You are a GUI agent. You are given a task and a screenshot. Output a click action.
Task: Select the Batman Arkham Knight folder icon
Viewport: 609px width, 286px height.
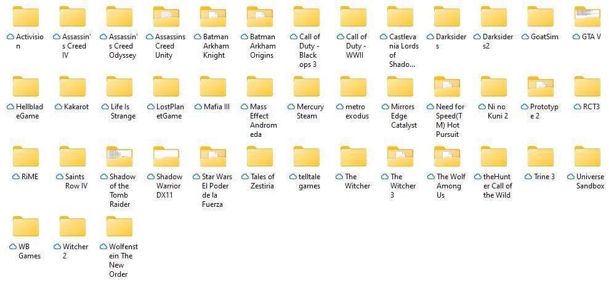point(213,17)
